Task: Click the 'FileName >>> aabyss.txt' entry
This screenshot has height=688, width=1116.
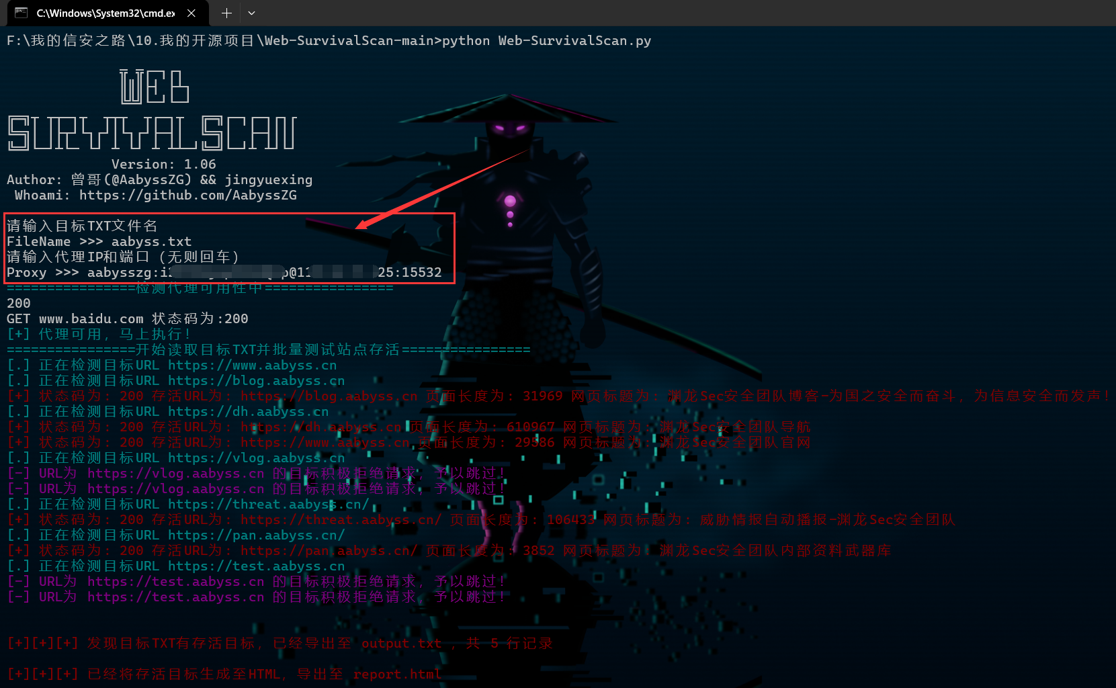Action: click(x=99, y=241)
